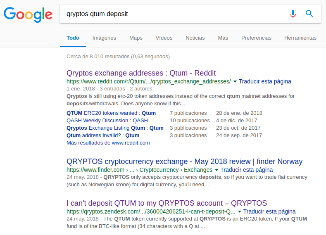Click 'Más resultados de www.reddit.com'
This screenshot has height=235, width=326.
(108, 143)
